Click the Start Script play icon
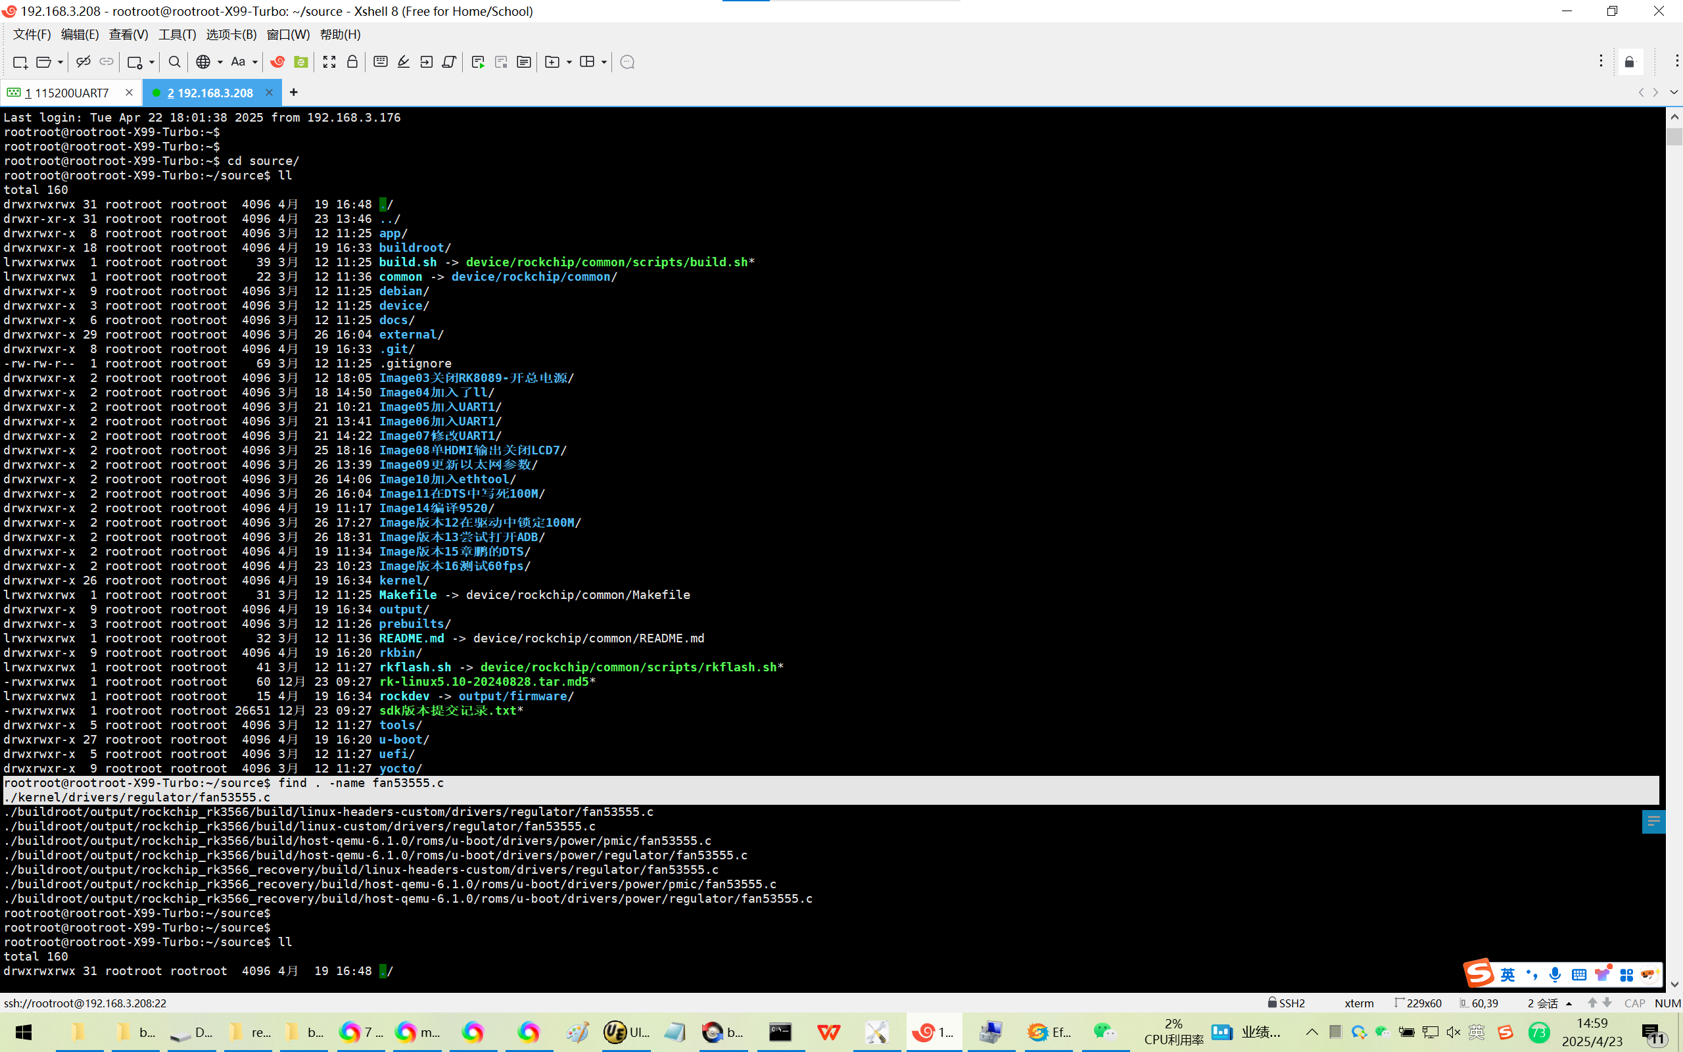Image resolution: width=1683 pixels, height=1052 pixels. [478, 62]
